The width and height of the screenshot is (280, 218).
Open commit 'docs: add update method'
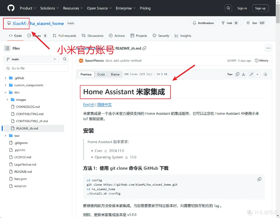tap(123, 60)
